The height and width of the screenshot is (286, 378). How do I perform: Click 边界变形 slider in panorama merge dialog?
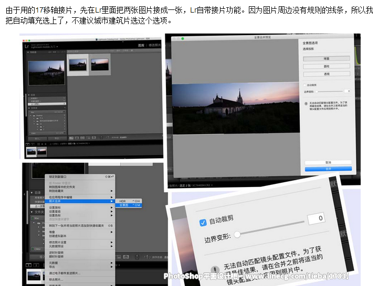click(x=329, y=91)
